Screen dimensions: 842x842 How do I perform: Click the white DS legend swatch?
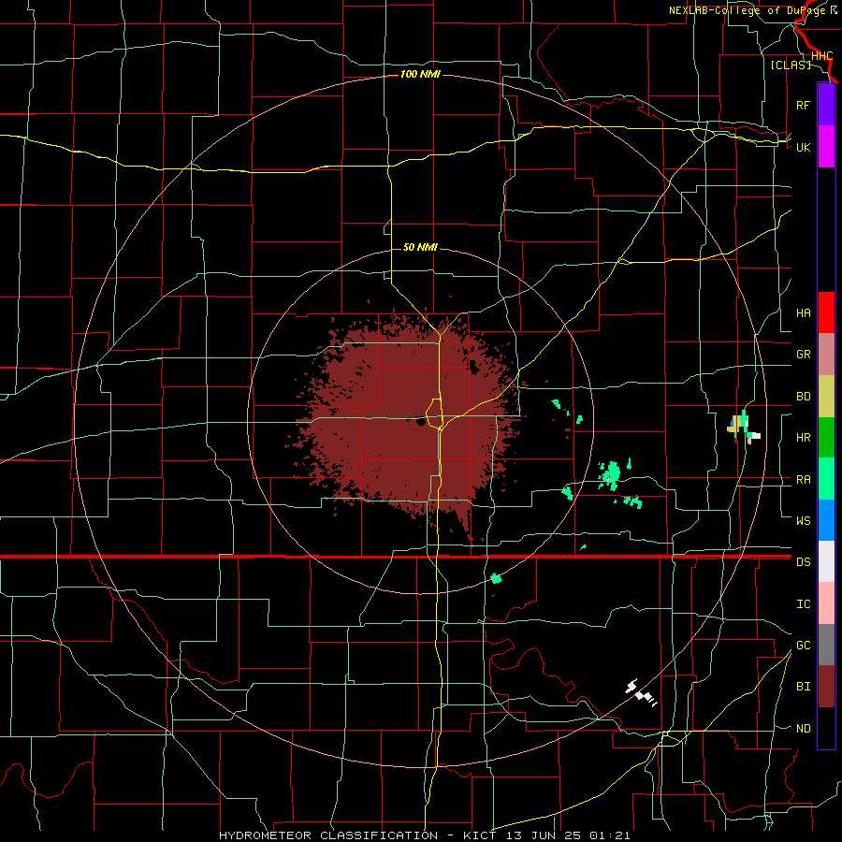[x=826, y=561]
